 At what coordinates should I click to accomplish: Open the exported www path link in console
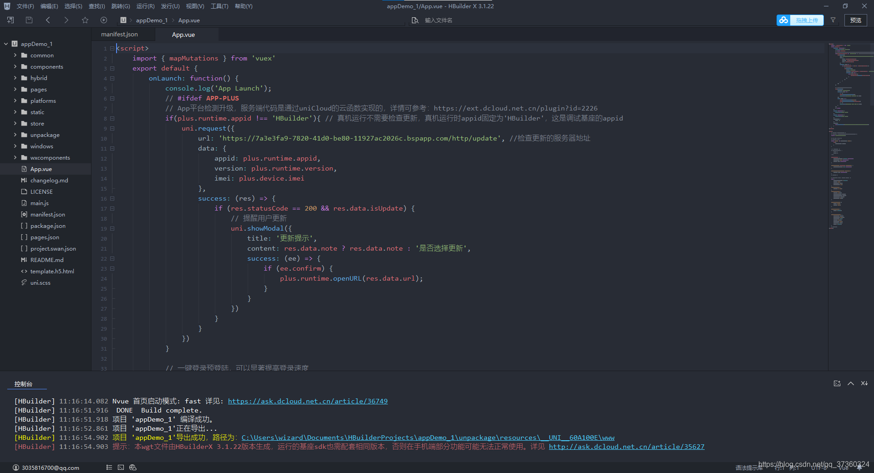point(428,438)
